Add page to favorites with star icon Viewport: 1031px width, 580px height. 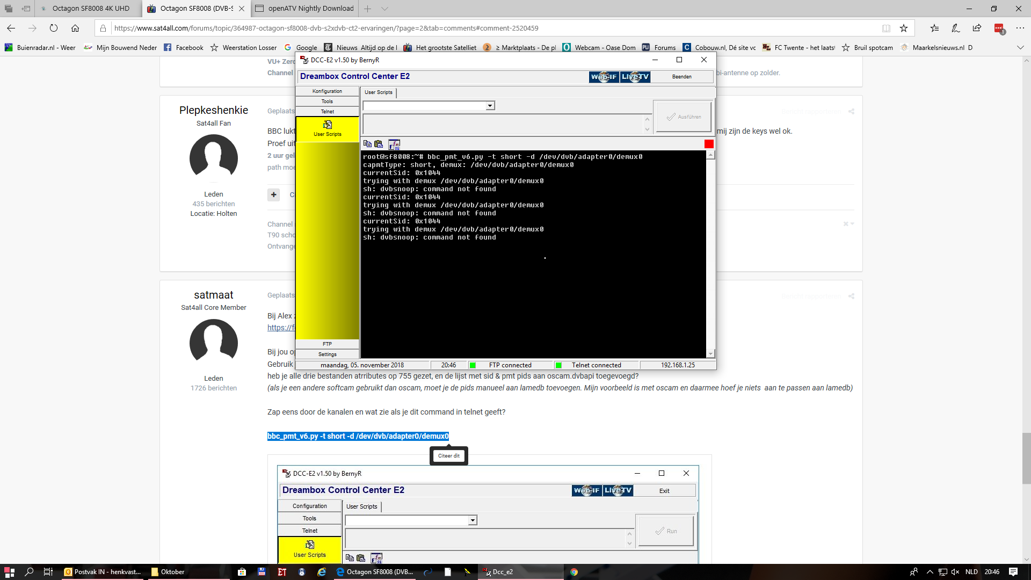coord(904,28)
